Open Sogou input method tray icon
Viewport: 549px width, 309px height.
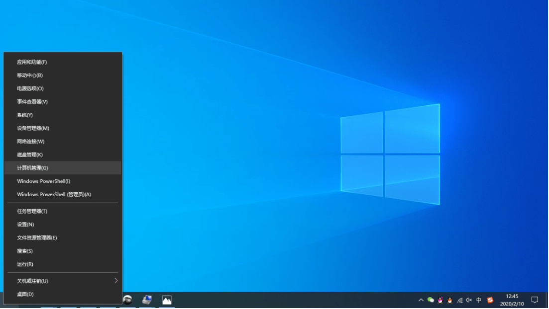[490, 300]
